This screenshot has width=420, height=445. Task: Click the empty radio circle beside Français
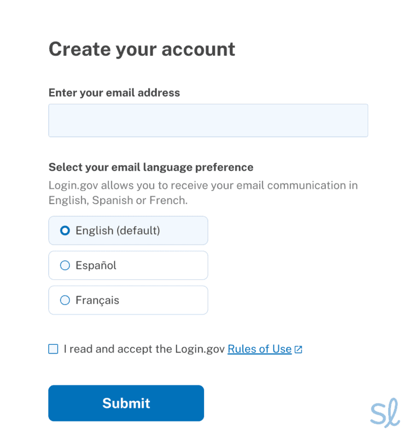[x=65, y=300]
